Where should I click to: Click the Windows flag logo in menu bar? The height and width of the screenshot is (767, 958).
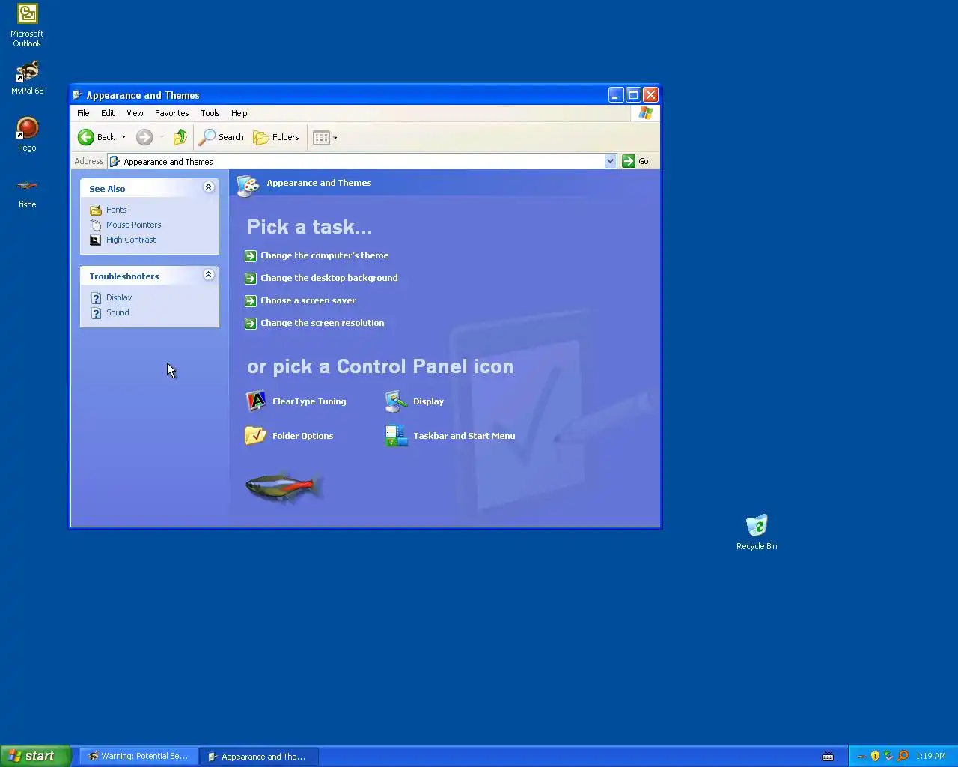pyautogui.click(x=645, y=113)
